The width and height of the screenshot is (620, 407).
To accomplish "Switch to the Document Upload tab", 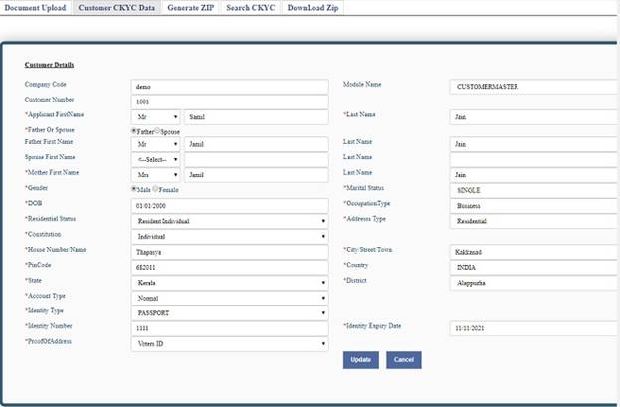I will pos(36,8).
